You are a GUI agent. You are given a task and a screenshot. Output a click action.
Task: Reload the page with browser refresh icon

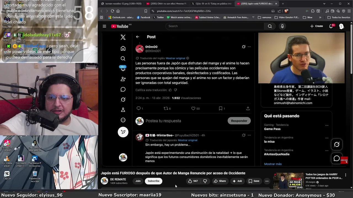pos(112,11)
